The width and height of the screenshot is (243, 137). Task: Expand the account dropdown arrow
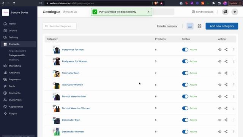(235, 12)
